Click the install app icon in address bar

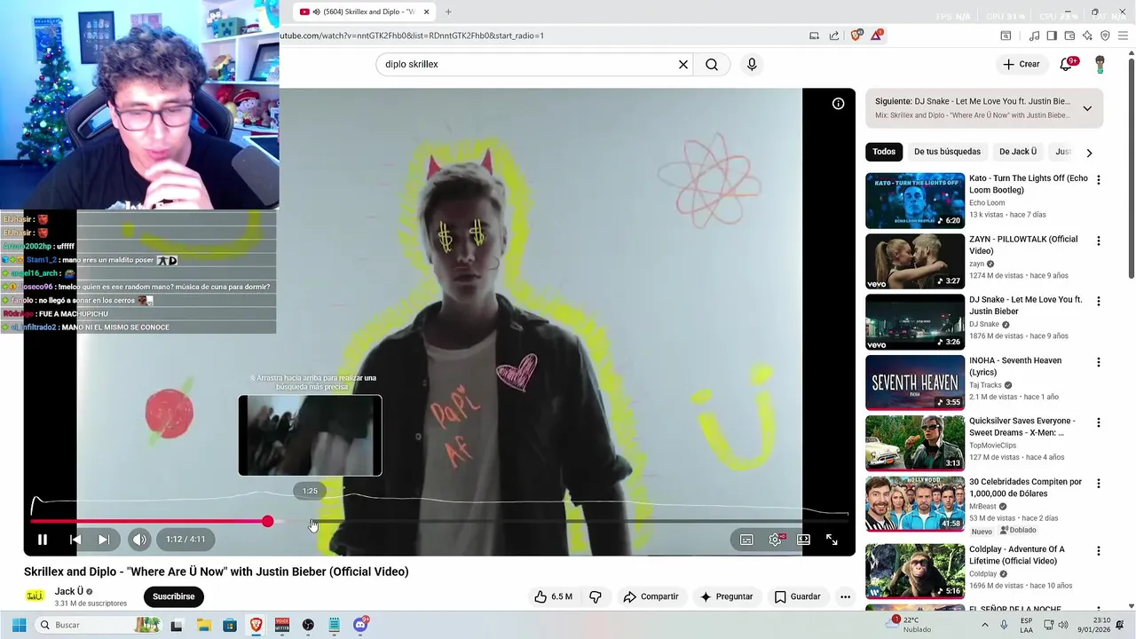coord(814,35)
